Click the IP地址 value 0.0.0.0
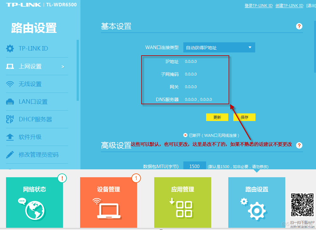The image size is (316, 230). pos(191,62)
